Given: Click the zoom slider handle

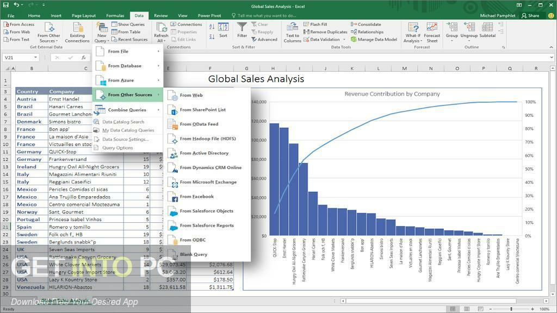Looking at the screenshot, I should coord(511,309).
